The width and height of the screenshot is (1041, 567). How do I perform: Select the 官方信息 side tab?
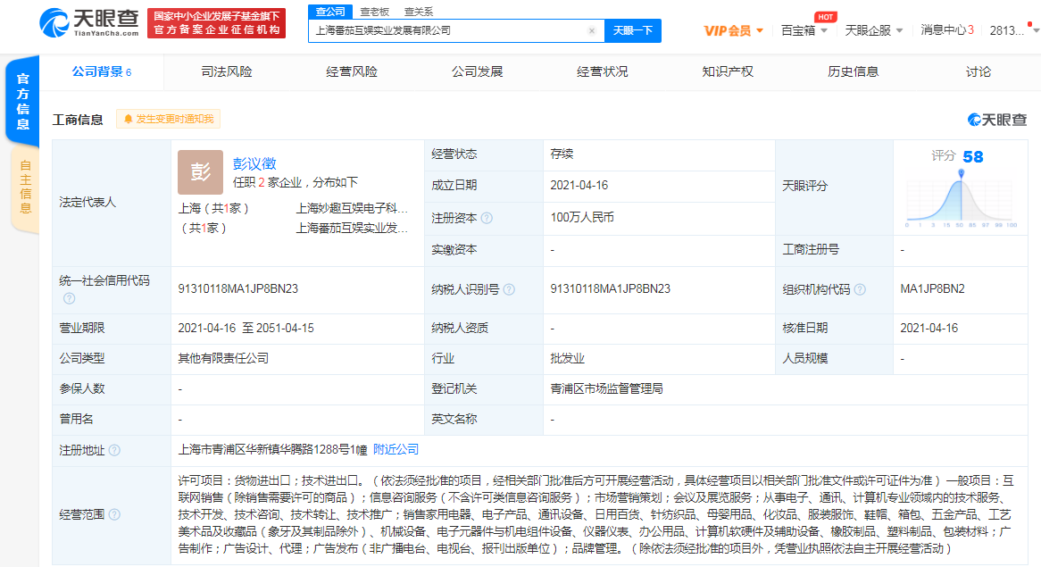(x=22, y=101)
